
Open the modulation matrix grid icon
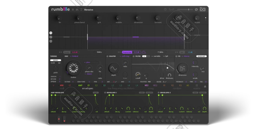click(197, 85)
